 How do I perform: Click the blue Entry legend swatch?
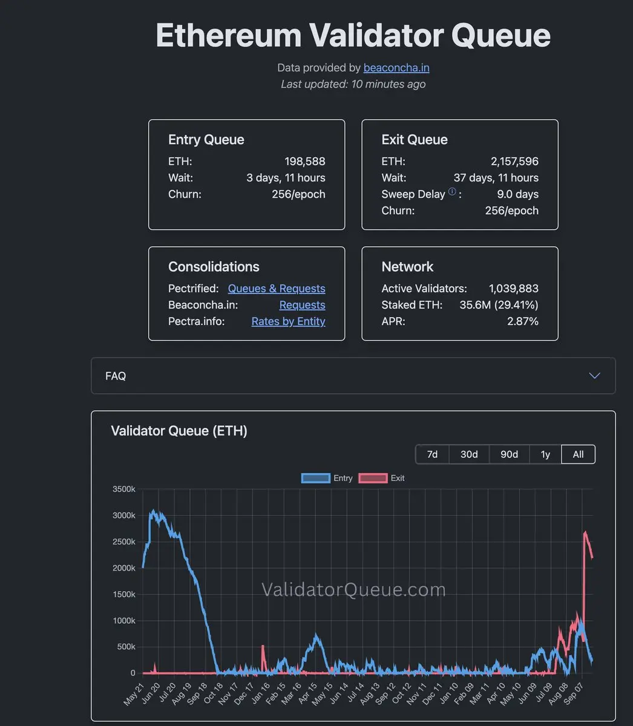(x=316, y=478)
